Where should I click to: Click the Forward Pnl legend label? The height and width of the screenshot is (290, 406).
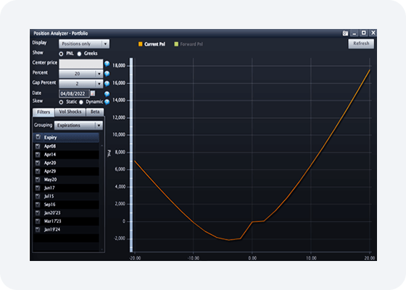tap(191, 44)
